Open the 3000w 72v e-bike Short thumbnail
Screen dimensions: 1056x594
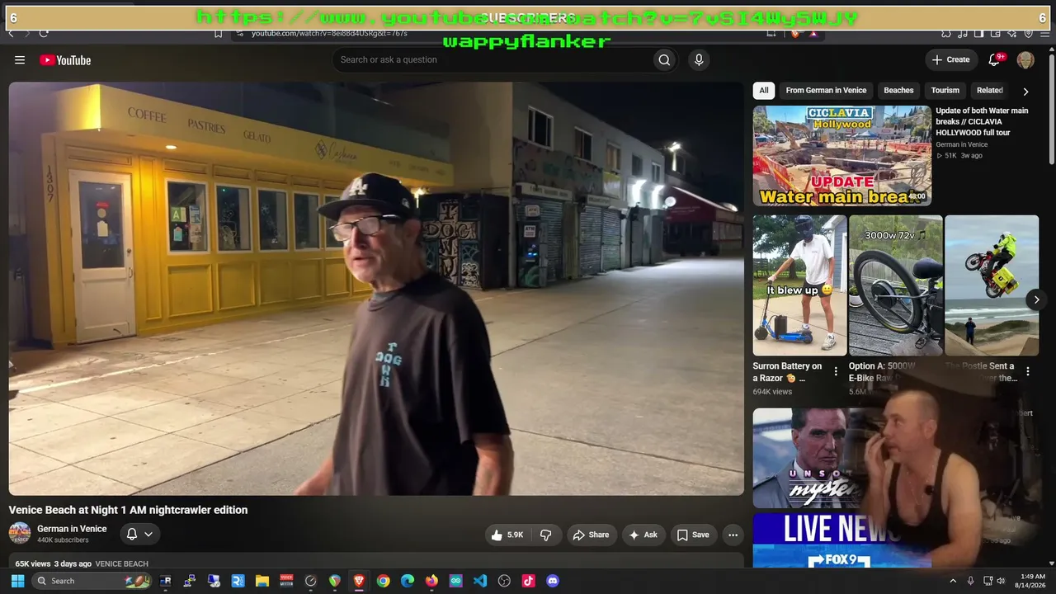[x=895, y=285]
